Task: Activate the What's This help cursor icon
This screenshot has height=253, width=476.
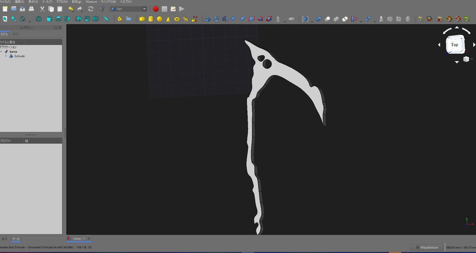Action: pos(102,9)
